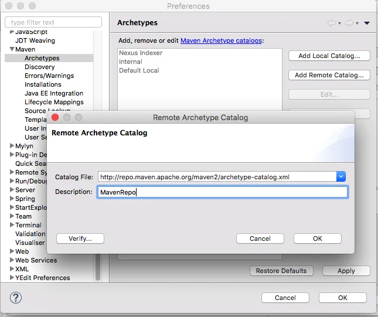The width and height of the screenshot is (378, 317).
Task: Follow the Maven Archetype catalogs link
Action: point(221,40)
